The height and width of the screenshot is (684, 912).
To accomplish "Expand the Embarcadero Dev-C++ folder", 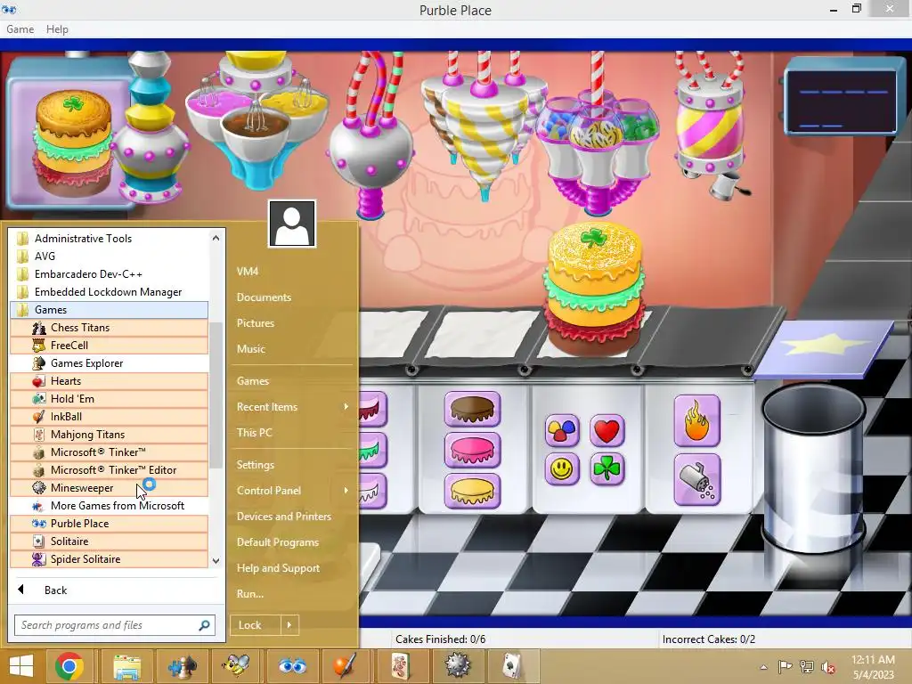I will pyautogui.click(x=109, y=274).
